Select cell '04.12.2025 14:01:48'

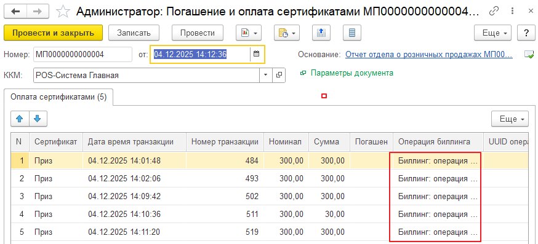coord(134,160)
